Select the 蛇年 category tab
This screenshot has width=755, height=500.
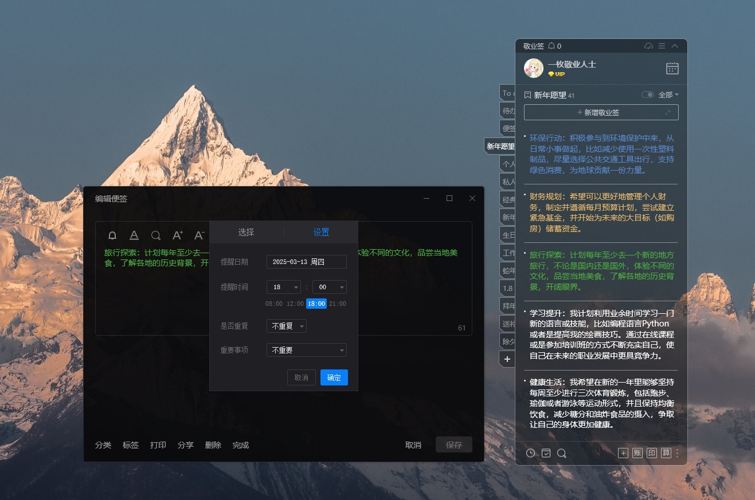(508, 271)
